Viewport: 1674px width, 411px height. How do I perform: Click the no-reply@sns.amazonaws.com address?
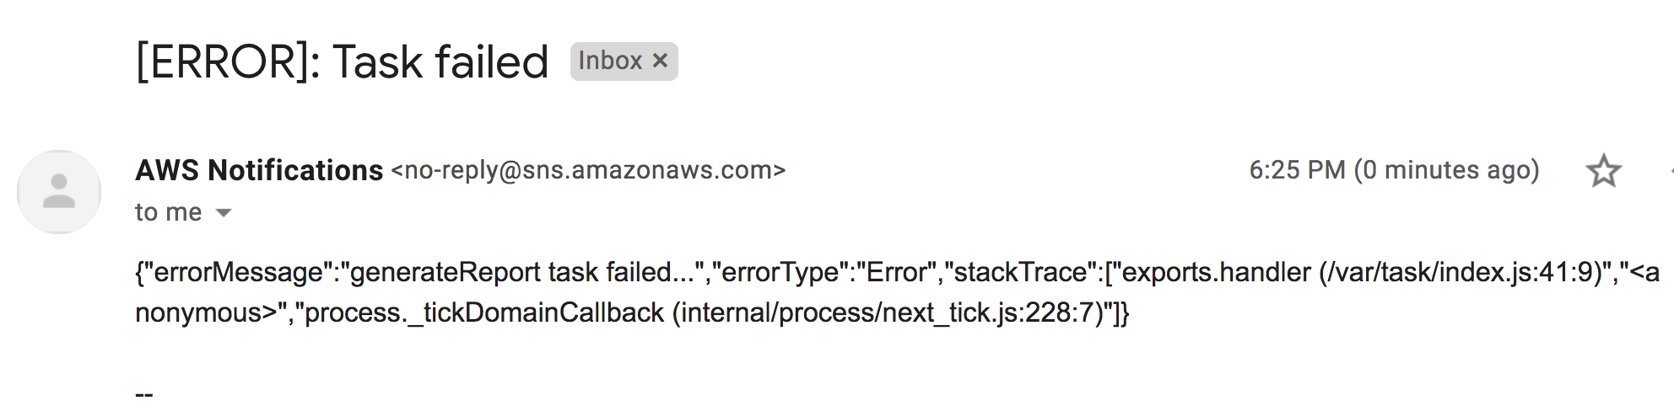[588, 170]
